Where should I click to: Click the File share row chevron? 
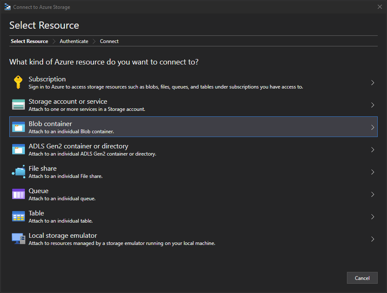pos(373,172)
